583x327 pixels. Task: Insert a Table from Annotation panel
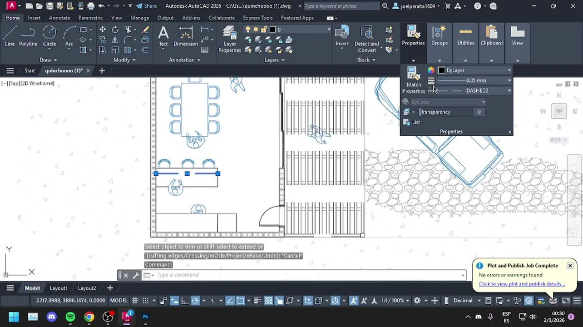[x=205, y=50]
